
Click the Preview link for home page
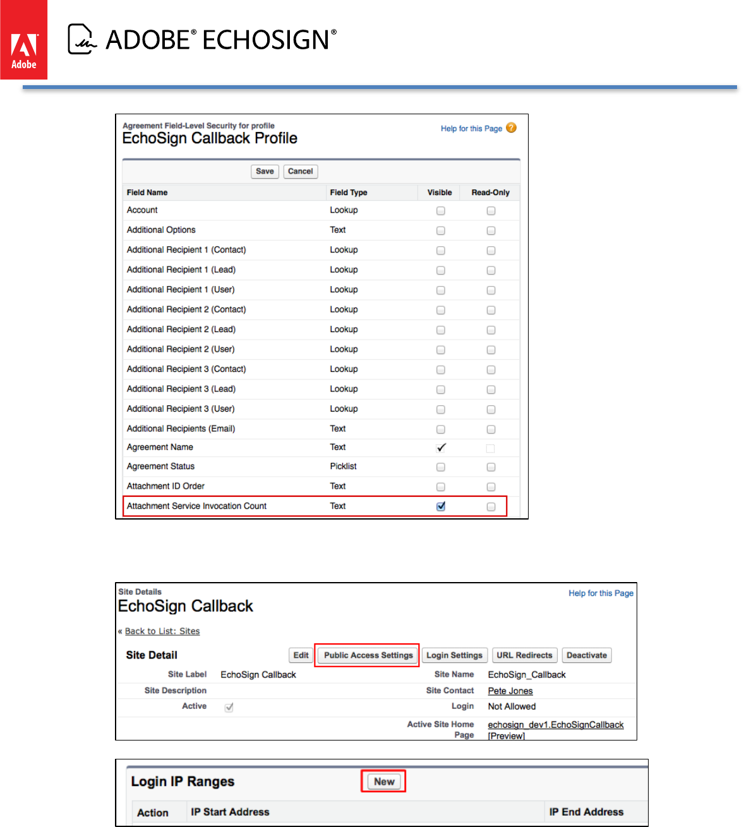click(x=507, y=736)
